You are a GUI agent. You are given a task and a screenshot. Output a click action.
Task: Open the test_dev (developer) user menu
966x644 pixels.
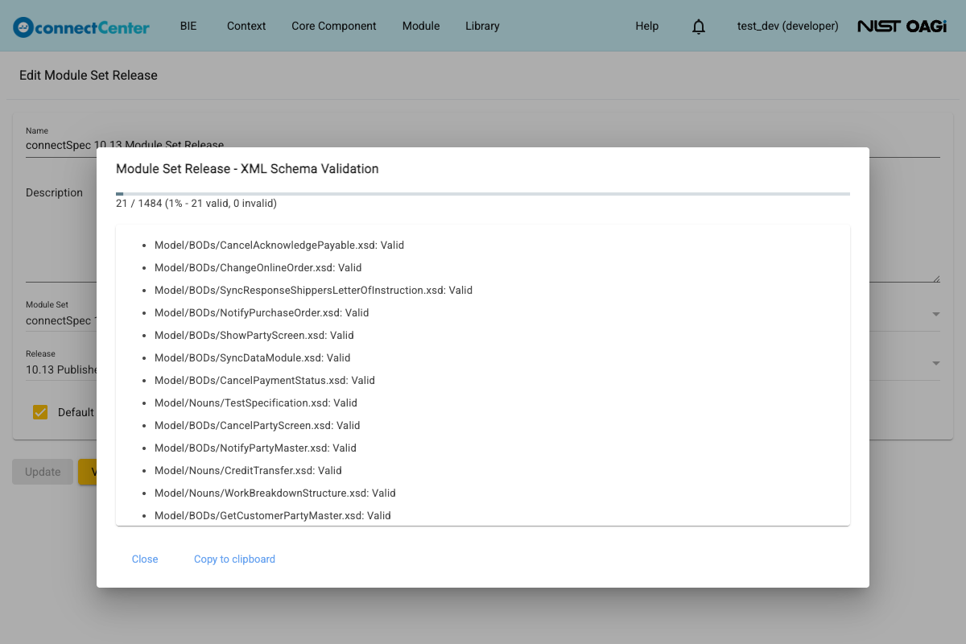coord(787,26)
